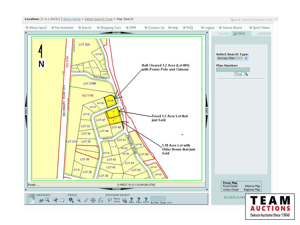The width and height of the screenshot is (300, 225).
Task: Click the Find button
Action: [x=241, y=74]
